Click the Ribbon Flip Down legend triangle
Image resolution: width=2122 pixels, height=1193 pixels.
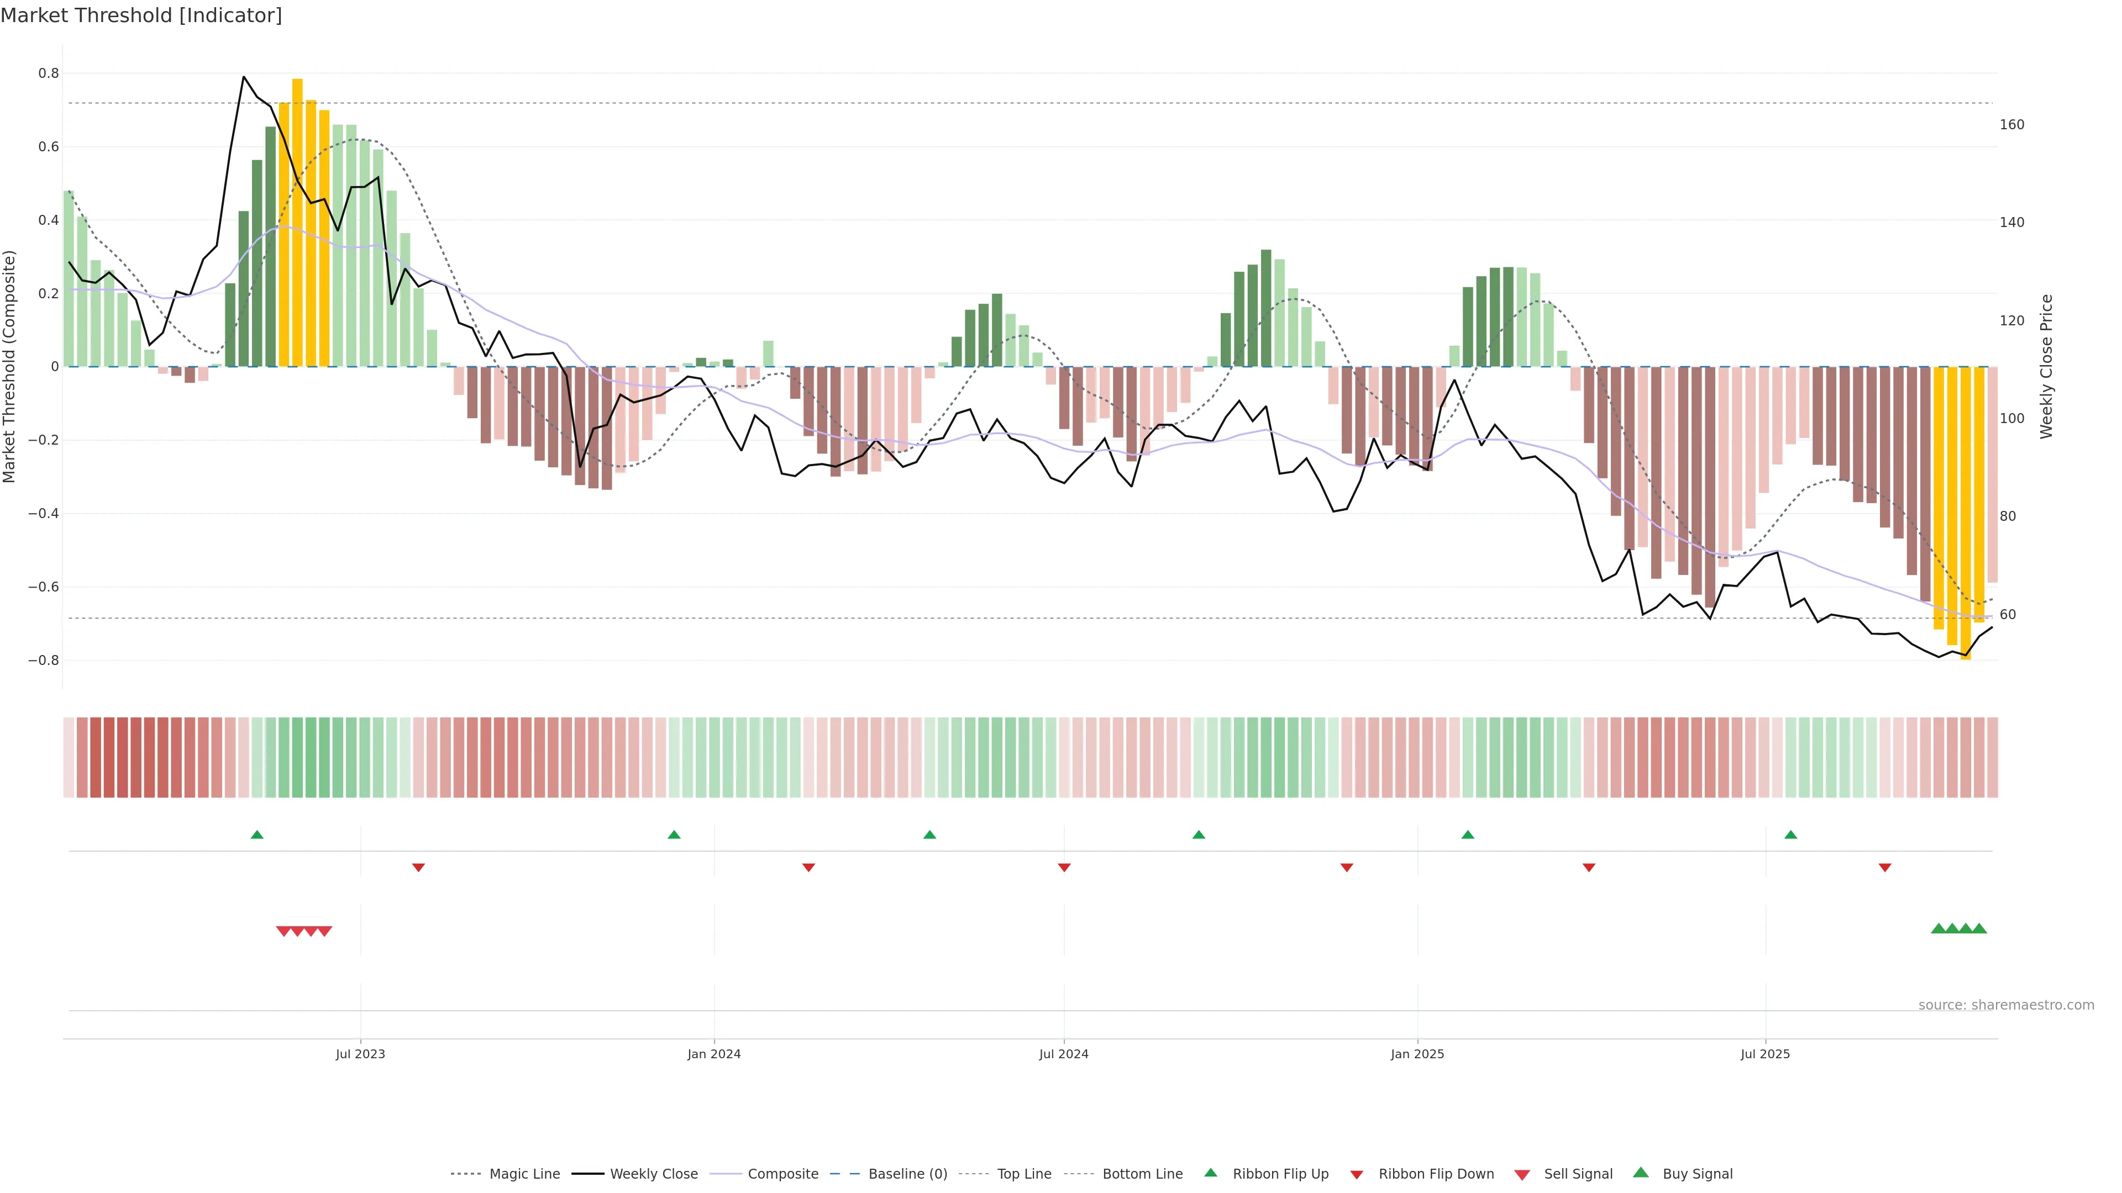coord(1357,1175)
